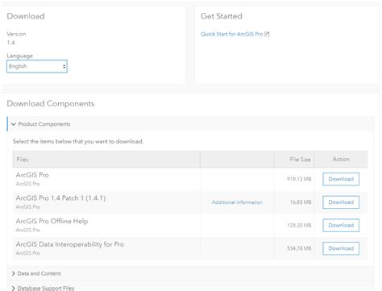Image resolution: width=382 pixels, height=291 pixels.
Task: Download ArcGIS Pro 1.4 Patch 1
Action: pyautogui.click(x=341, y=202)
